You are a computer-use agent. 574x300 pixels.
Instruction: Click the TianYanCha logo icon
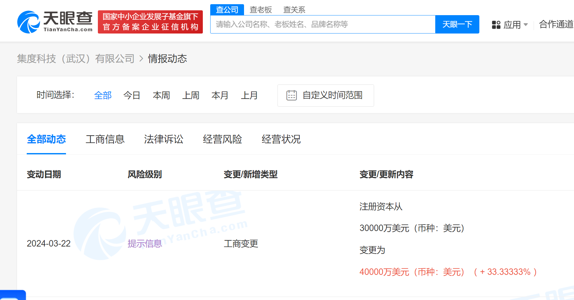29,22
